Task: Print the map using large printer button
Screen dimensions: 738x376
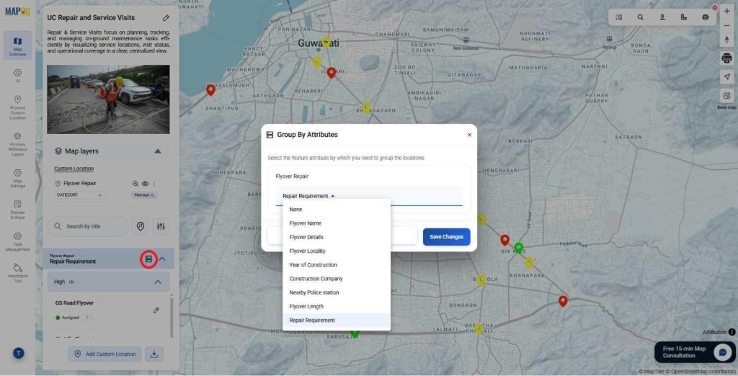Action: 726,58
